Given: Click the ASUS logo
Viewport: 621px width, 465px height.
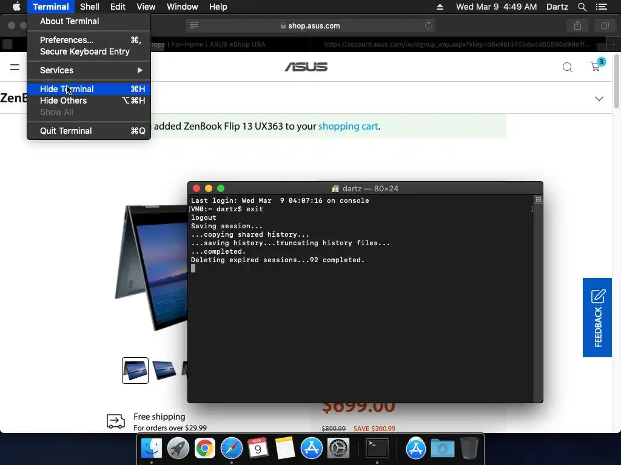Looking at the screenshot, I should pyautogui.click(x=306, y=67).
